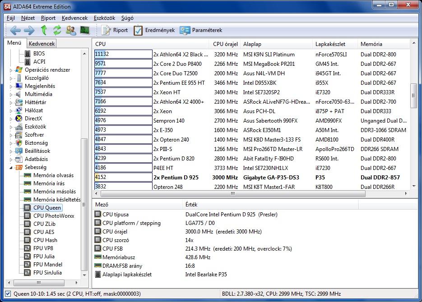Switch to the Menü tab
The height and width of the screenshot is (302, 422).
click(x=14, y=43)
